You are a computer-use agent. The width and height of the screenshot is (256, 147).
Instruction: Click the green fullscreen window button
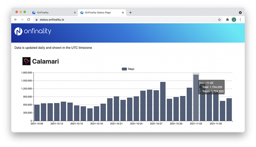(x=25, y=12)
